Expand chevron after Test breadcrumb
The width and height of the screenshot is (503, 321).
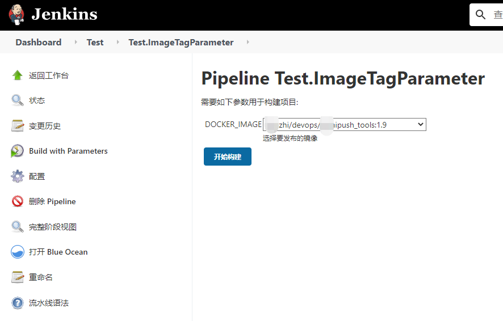click(118, 42)
